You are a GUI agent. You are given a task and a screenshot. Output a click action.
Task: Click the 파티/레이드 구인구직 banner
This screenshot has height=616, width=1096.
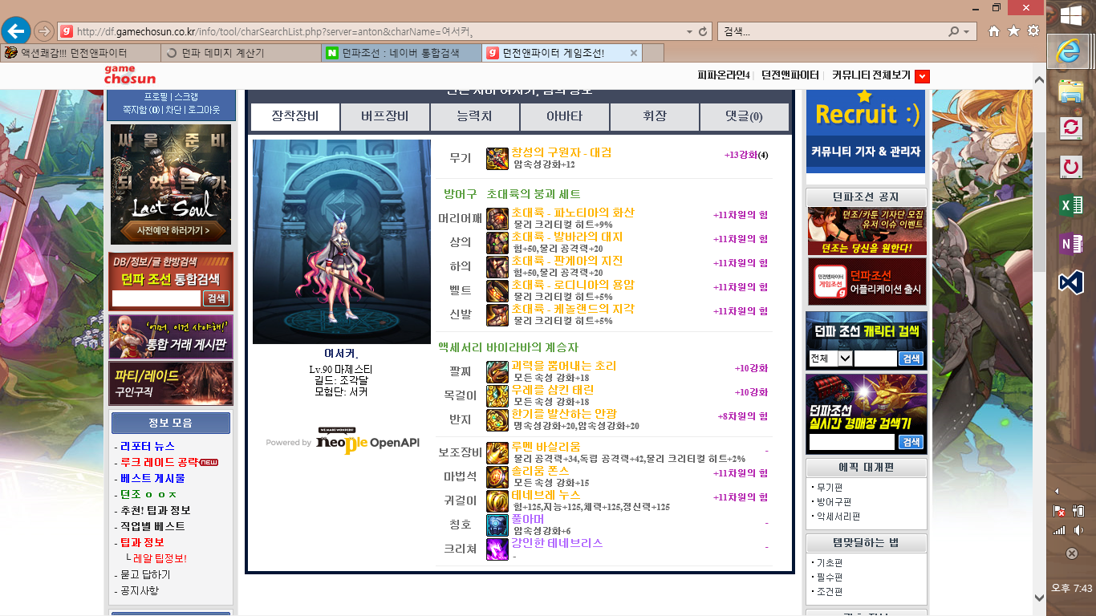171,383
